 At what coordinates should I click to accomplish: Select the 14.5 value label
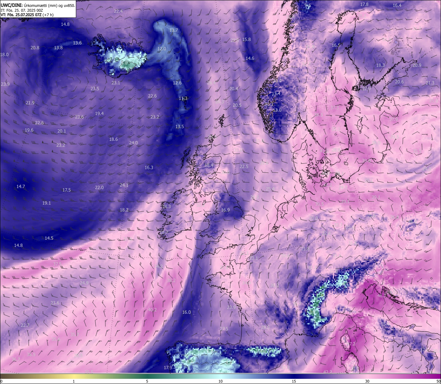coord(49,238)
